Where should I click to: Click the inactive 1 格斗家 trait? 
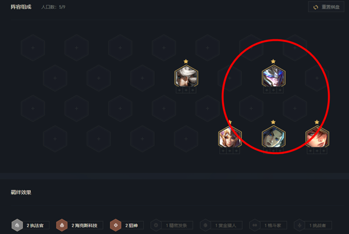click(268, 225)
